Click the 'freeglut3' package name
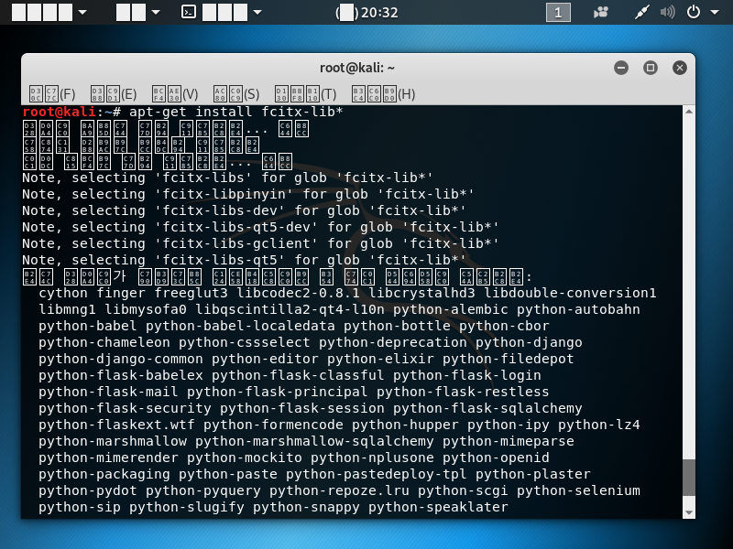733x549 pixels. [191, 293]
